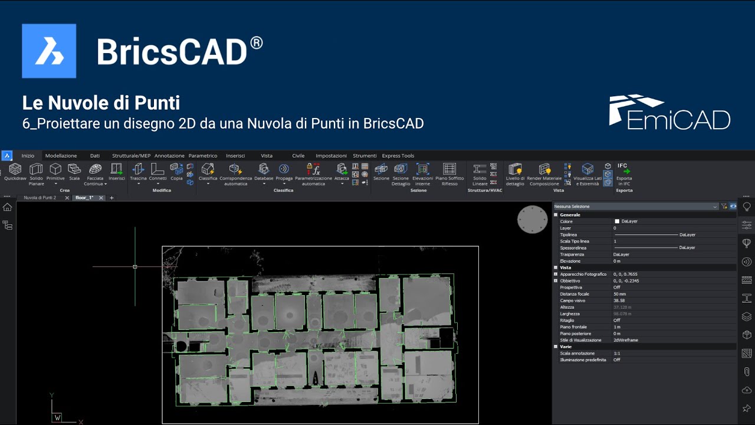Open the Tips lightbulb panel icon
The image size is (755, 425).
tap(747, 207)
